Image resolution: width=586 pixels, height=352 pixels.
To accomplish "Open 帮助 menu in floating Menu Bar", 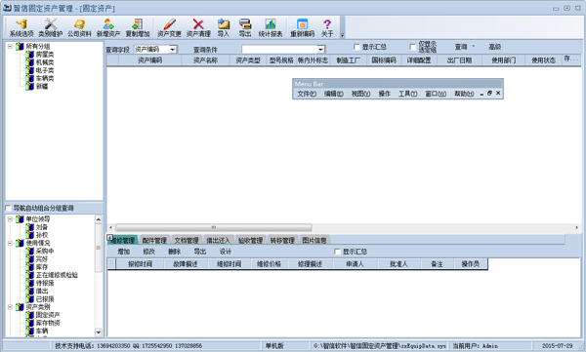I will [464, 94].
